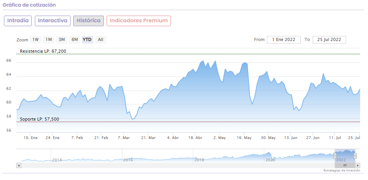Select the Histórica tab
Image resolution: width=368 pixels, height=180 pixels.
pos(89,21)
